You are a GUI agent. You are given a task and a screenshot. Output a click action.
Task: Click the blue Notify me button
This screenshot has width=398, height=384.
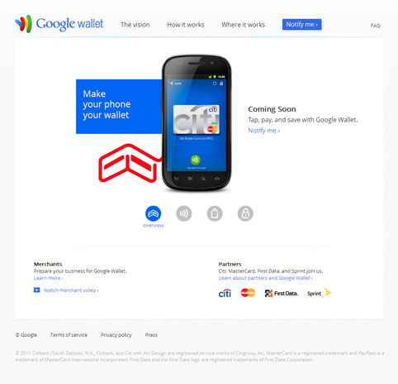coord(302,25)
